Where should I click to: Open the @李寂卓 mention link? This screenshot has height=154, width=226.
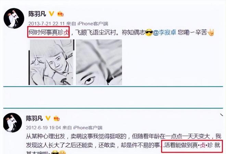point(164,33)
